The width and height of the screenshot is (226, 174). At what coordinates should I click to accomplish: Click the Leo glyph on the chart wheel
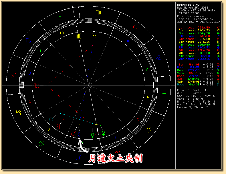[135, 27]
